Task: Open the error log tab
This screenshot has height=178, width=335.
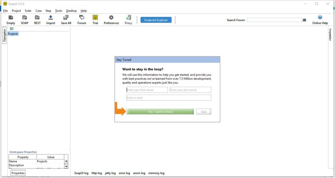Action: (x=124, y=173)
